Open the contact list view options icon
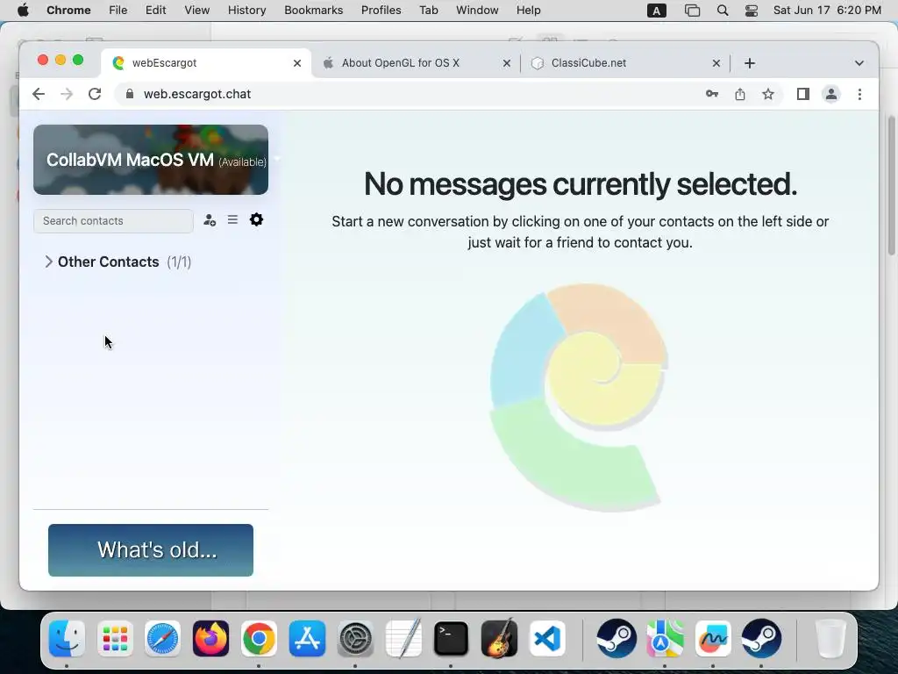Image resolution: width=898 pixels, height=674 pixels. pos(232,219)
